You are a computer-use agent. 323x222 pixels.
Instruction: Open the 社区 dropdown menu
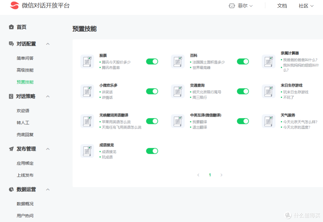306,6
